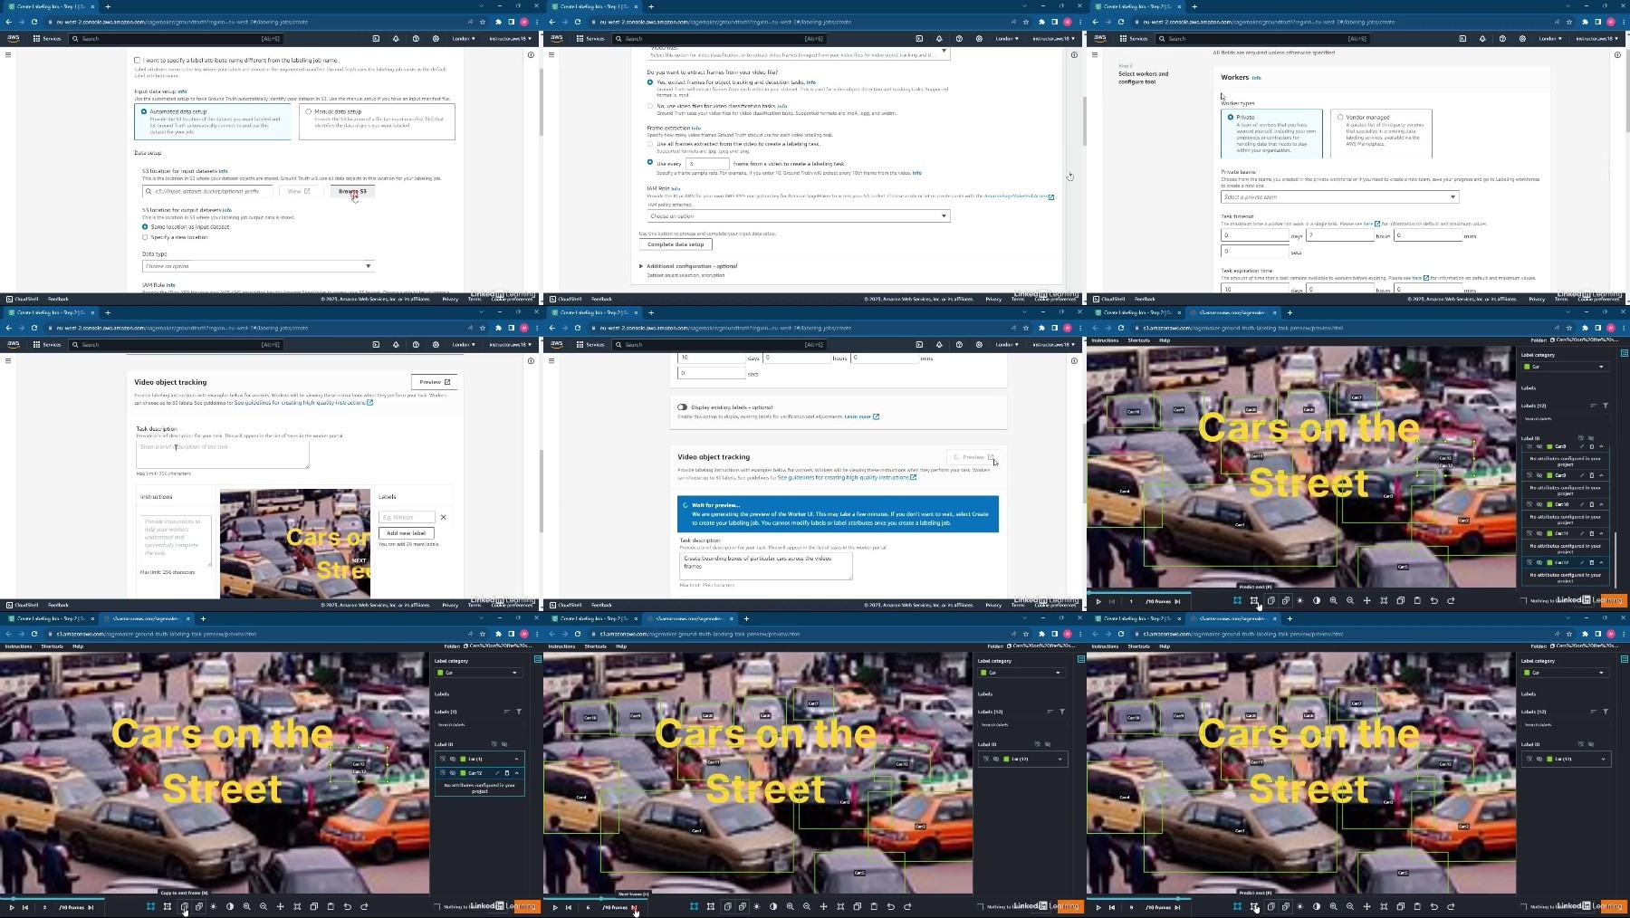The height and width of the screenshot is (918, 1630).
Task: Switch to Create labeling job tab, frame 9 window
Action: pos(1137,618)
